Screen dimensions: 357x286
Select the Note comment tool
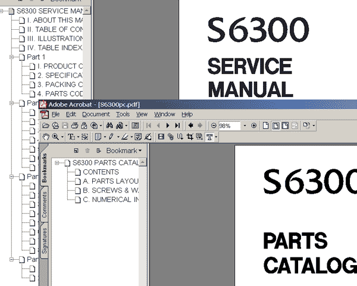tap(98, 137)
